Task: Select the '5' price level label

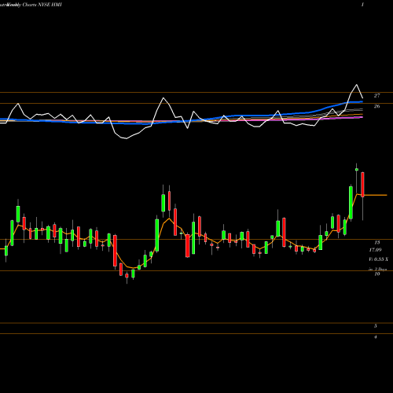Action: (x=376, y=326)
